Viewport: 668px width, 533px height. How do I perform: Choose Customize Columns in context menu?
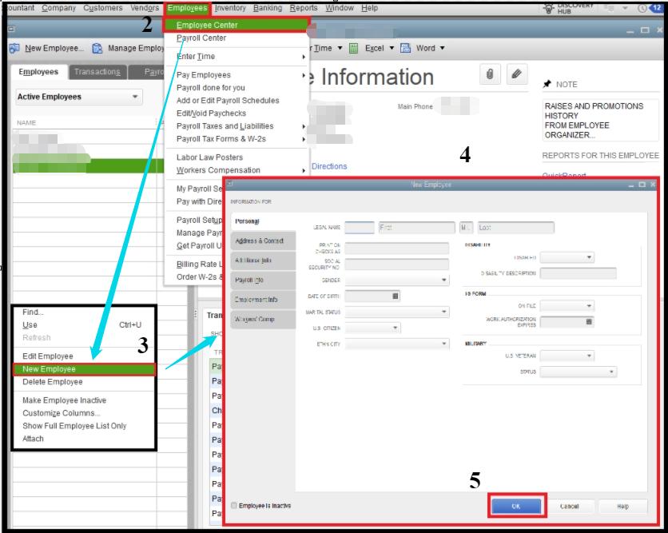pos(62,413)
